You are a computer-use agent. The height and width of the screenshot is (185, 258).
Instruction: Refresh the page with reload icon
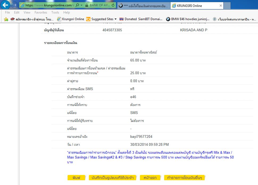pos(113,5)
